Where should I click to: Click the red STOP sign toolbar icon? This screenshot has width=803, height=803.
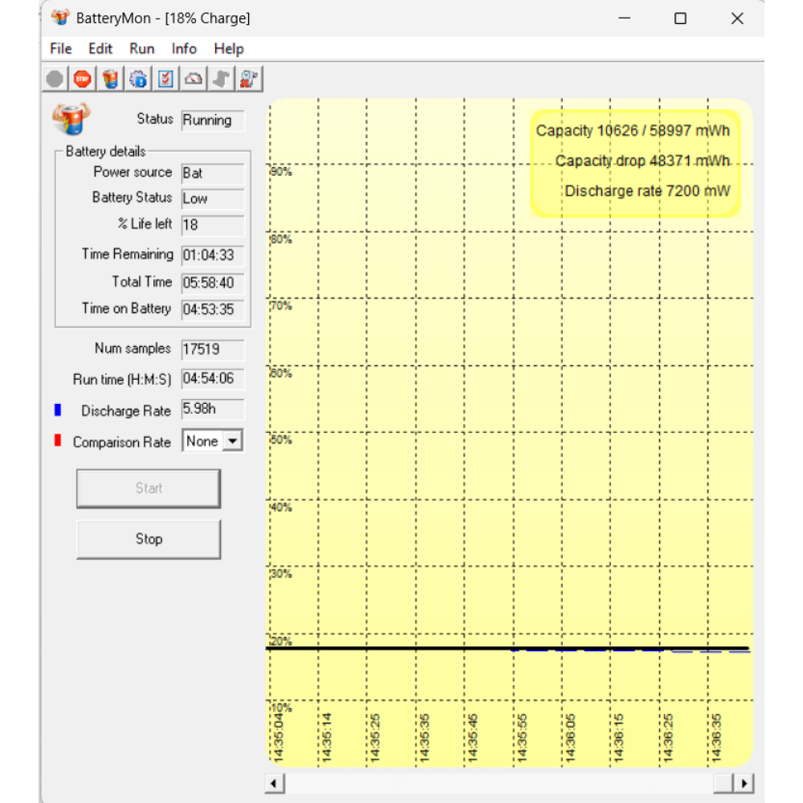tap(82, 79)
